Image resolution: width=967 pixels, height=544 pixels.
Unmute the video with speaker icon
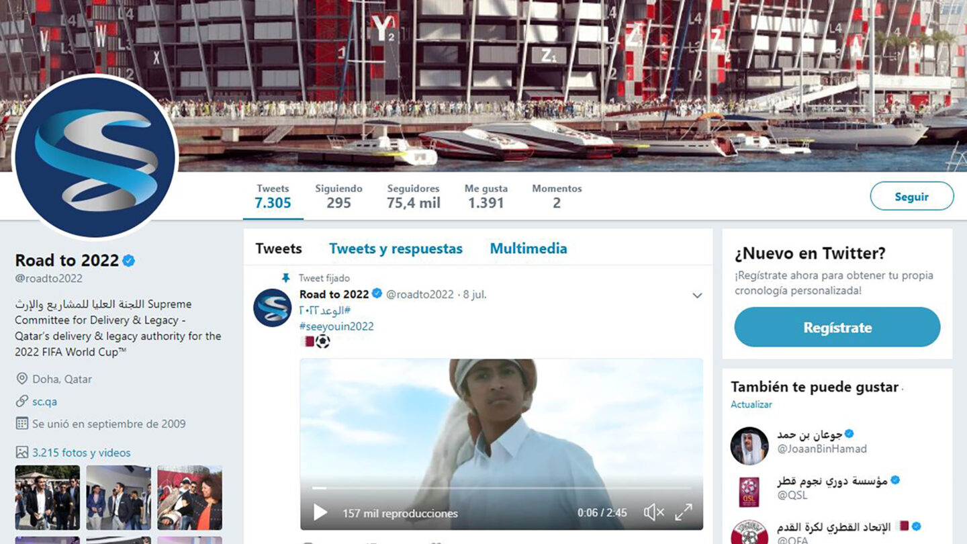(x=653, y=512)
